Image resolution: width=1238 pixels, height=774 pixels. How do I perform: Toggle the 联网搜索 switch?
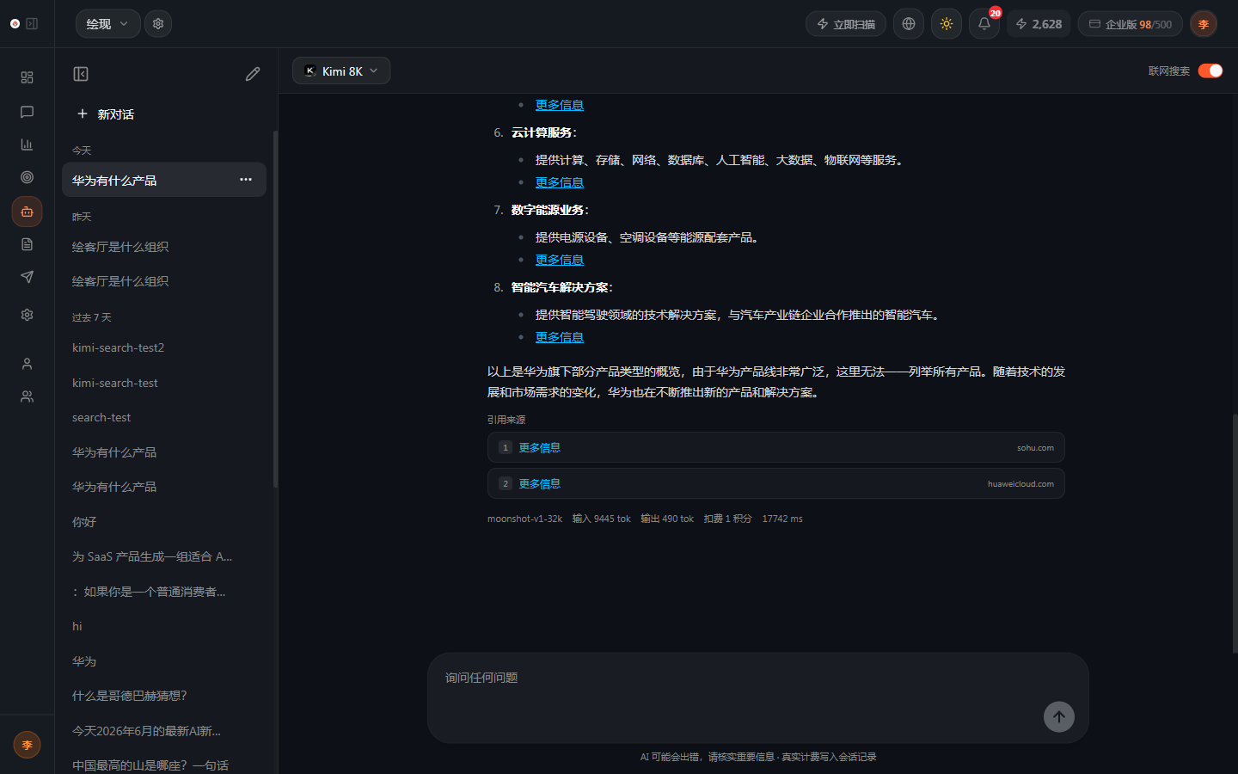point(1210,71)
